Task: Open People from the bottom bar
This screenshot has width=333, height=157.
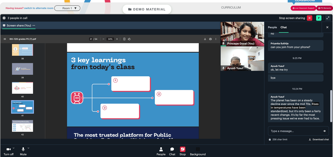Action: coord(161,151)
